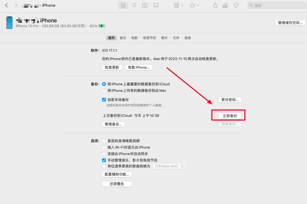Click 配置辅助功能... button
The height and width of the screenshot is (204, 307).
pos(117,174)
